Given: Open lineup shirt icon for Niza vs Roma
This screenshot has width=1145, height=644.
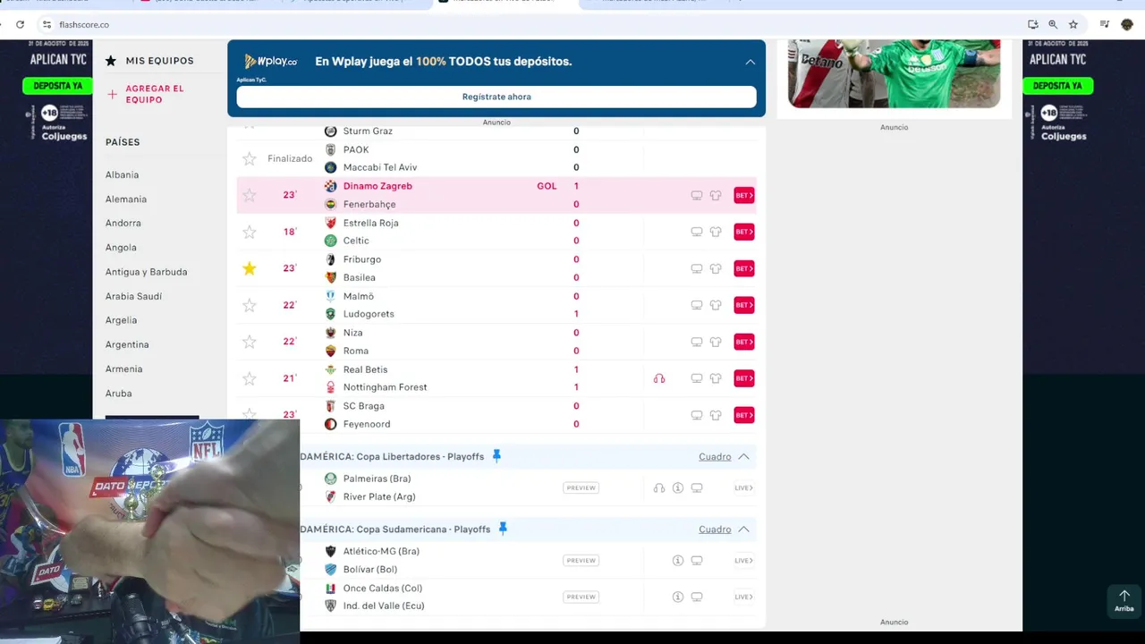Looking at the screenshot, I should pyautogui.click(x=716, y=342).
